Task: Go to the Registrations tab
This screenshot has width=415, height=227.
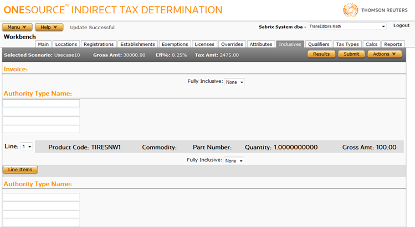Action: click(x=98, y=44)
